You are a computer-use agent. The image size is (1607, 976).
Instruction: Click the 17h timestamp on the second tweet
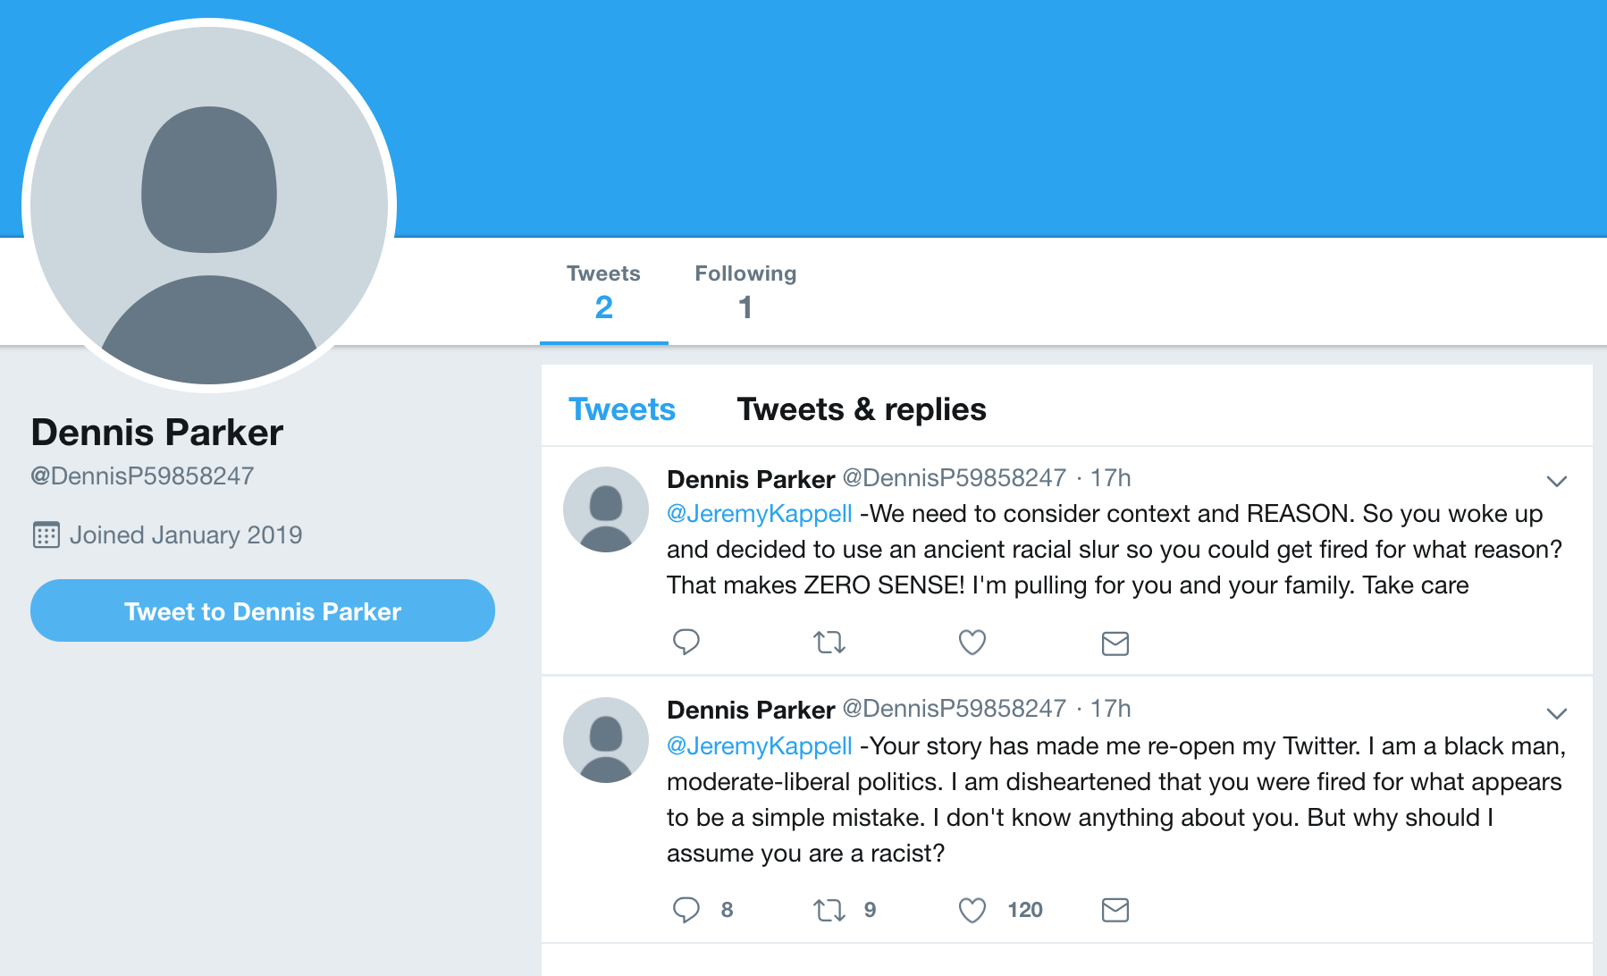pyautogui.click(x=1111, y=709)
